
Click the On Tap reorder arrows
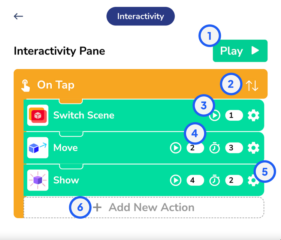click(253, 85)
